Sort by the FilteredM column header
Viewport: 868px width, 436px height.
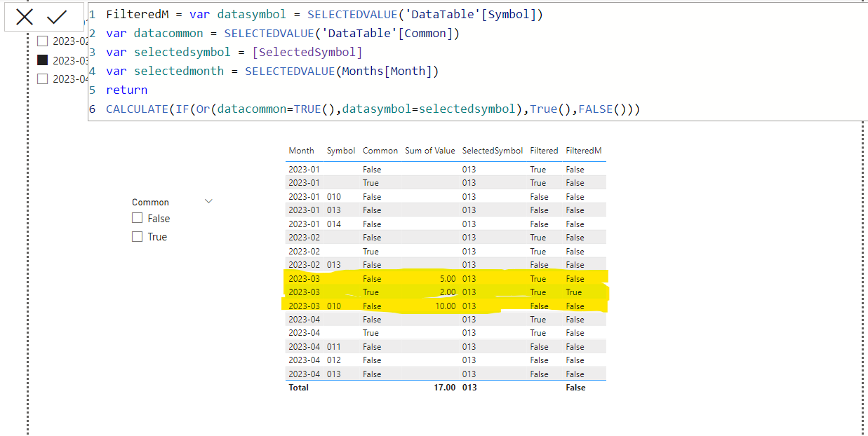(x=584, y=151)
